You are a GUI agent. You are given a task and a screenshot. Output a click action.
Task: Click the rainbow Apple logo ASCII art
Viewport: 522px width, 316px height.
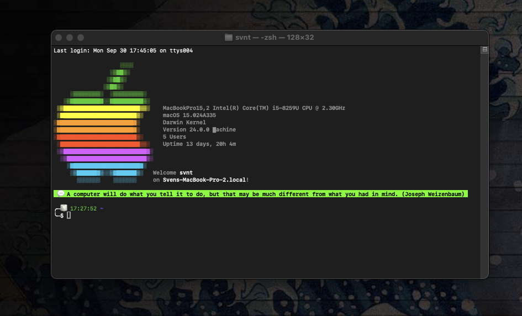(103, 123)
